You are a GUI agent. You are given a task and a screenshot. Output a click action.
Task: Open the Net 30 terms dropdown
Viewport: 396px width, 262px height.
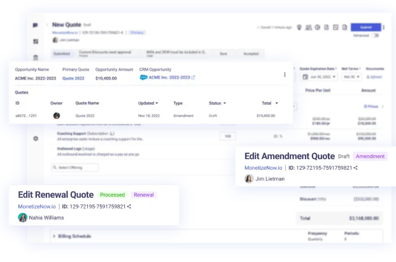(351, 77)
